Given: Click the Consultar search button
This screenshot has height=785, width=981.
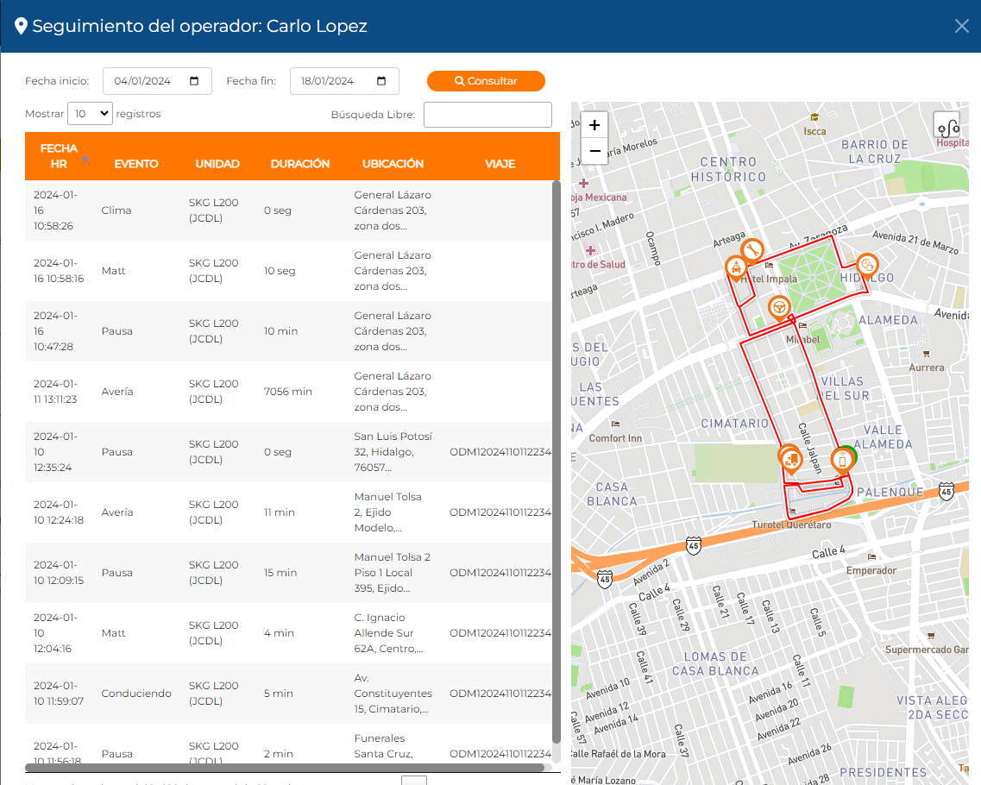Looking at the screenshot, I should (x=486, y=81).
